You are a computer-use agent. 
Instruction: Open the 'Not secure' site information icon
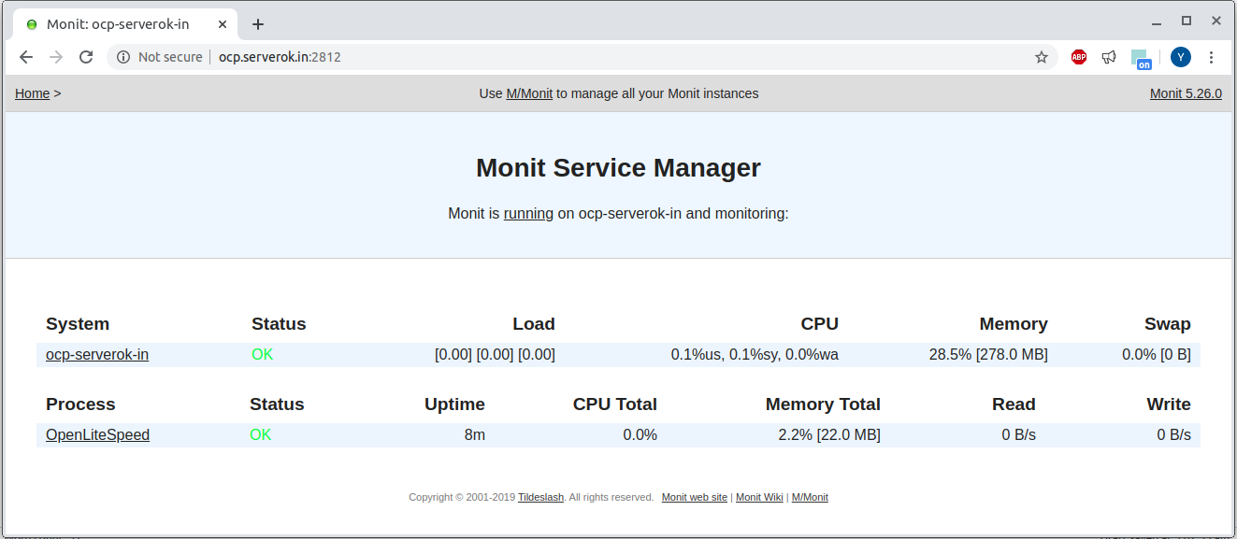123,56
